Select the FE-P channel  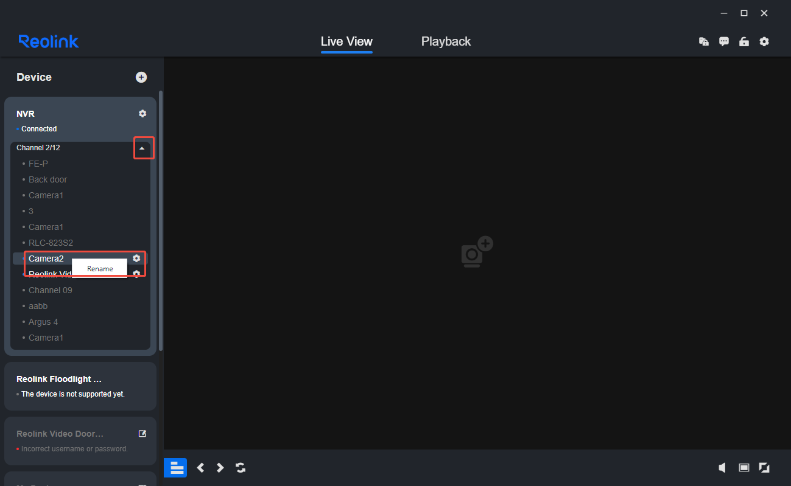click(x=38, y=164)
